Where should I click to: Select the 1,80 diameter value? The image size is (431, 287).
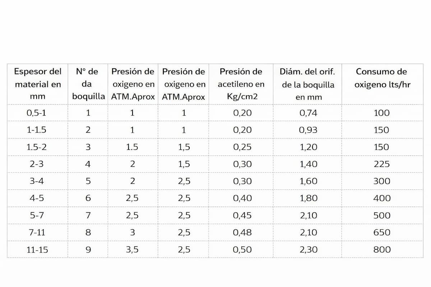point(308,198)
